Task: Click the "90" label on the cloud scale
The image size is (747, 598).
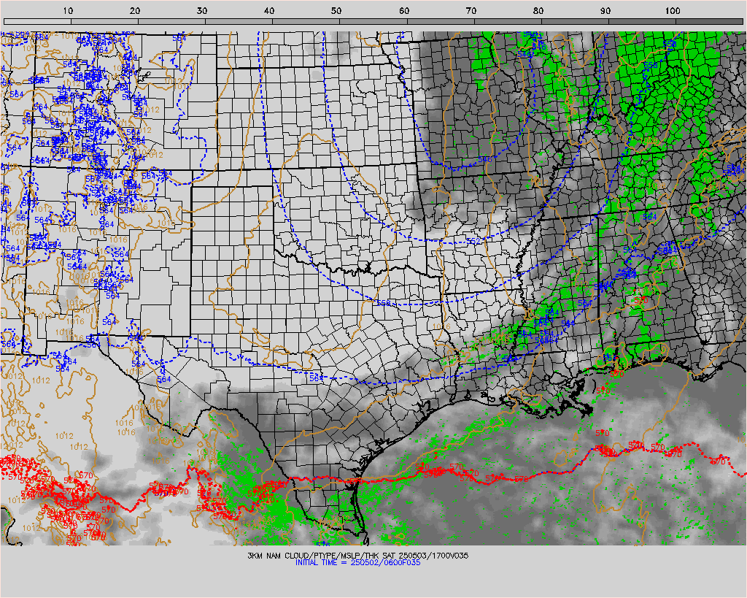Action: coord(605,10)
